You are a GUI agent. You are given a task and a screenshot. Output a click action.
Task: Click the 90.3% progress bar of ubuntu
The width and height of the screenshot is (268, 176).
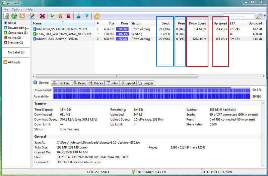pos(122,39)
